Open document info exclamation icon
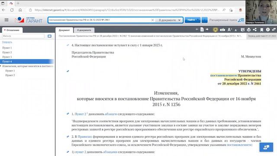The image size is (277, 156). point(268,30)
